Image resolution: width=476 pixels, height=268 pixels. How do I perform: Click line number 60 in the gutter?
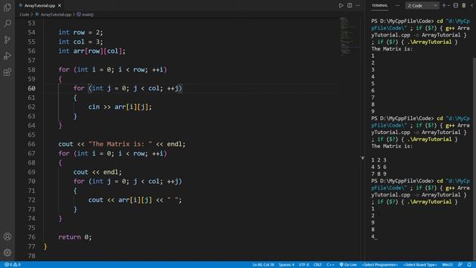tap(31, 88)
